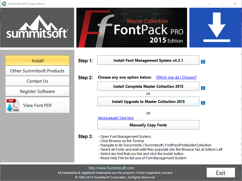242x181 pixels.
Task: Click the Summitsoft mountain logo banner
Action: coord(37,28)
